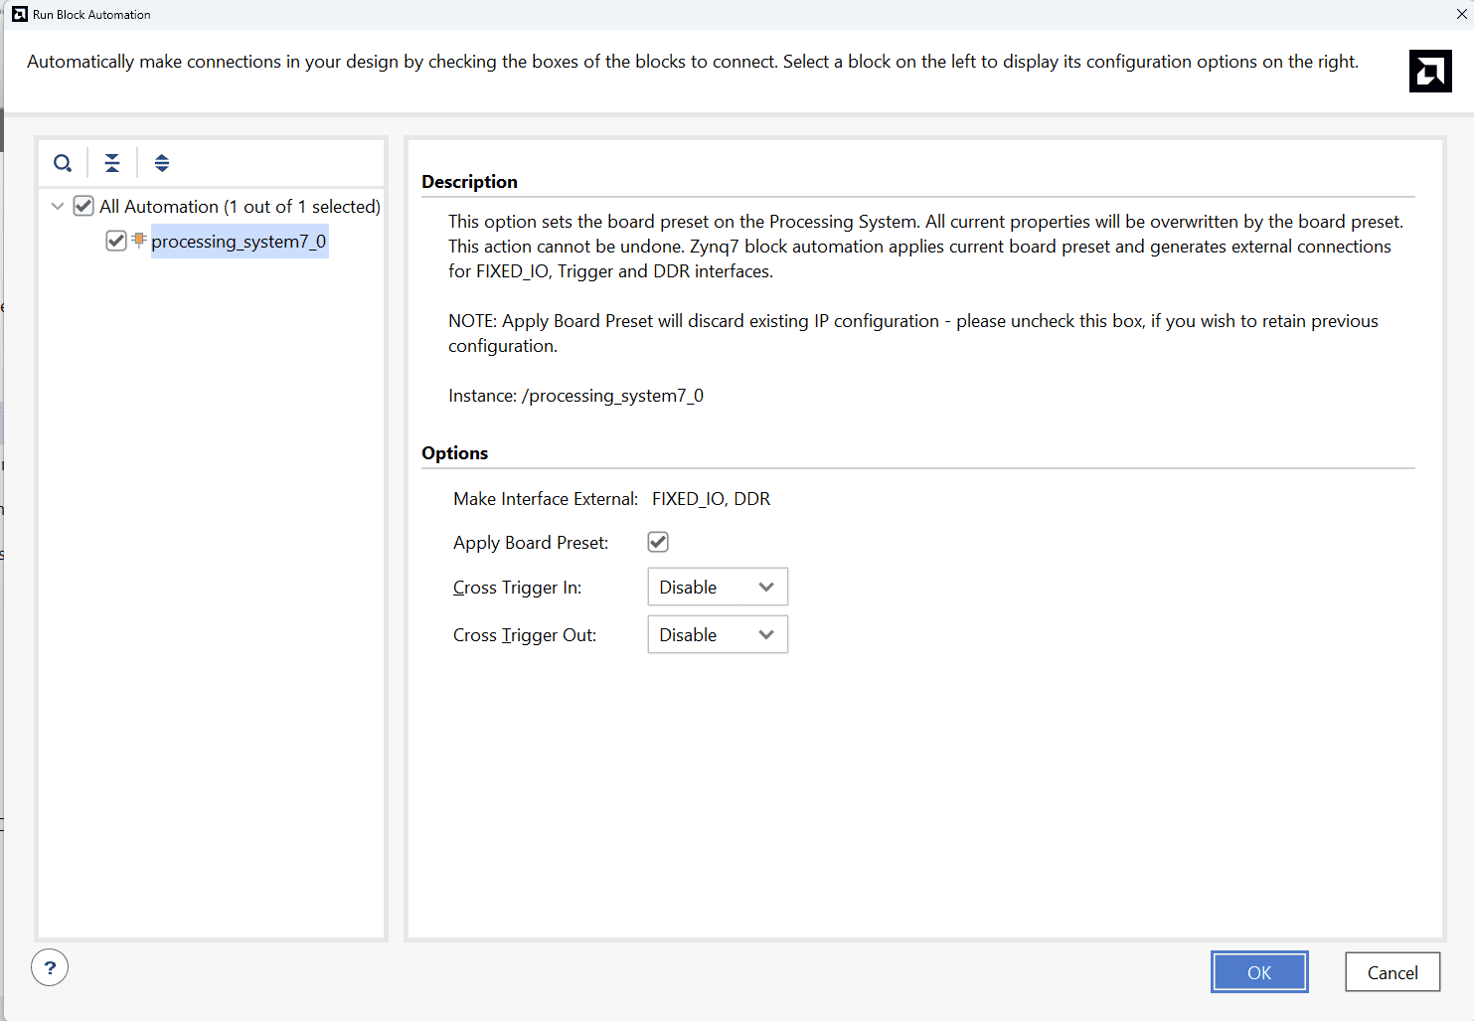Click the AMD logo in the header
This screenshot has height=1021, width=1474.
(x=1429, y=72)
